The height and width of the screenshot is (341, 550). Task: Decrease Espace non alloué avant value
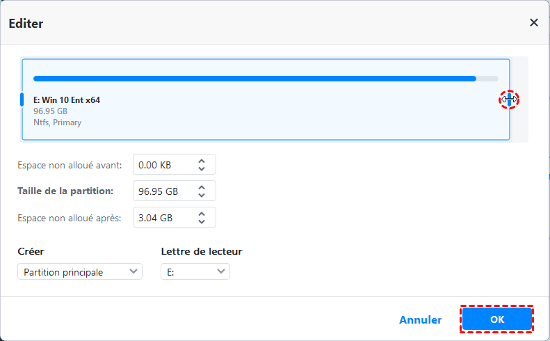pyautogui.click(x=202, y=169)
